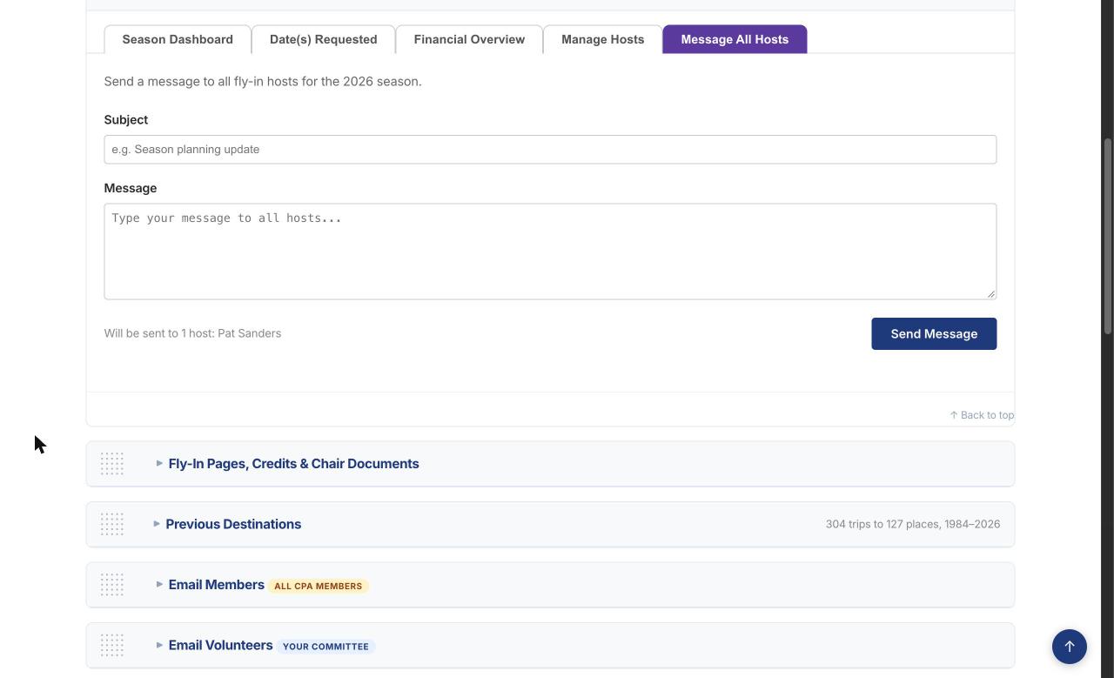Click the YOUR COMMITTEE badge
Viewport: 1114px width, 678px height.
(326, 647)
